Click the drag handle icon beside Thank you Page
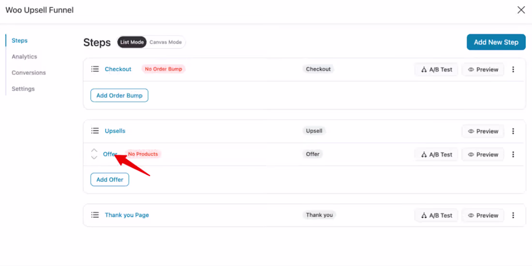The image size is (532, 266). point(95,215)
